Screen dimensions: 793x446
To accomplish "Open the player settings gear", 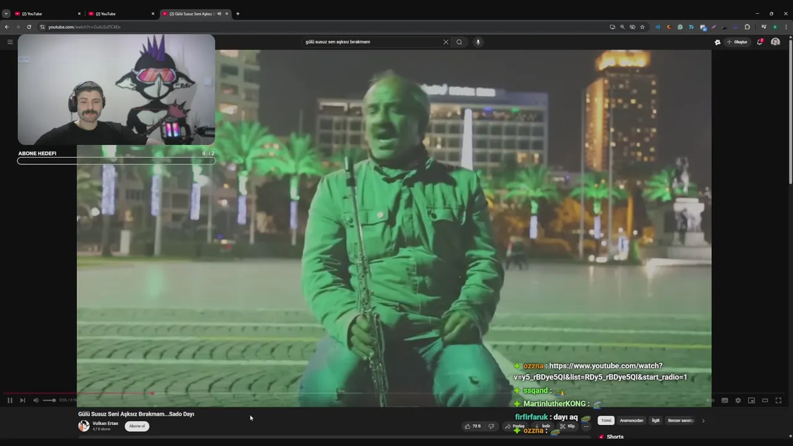I will 738,400.
